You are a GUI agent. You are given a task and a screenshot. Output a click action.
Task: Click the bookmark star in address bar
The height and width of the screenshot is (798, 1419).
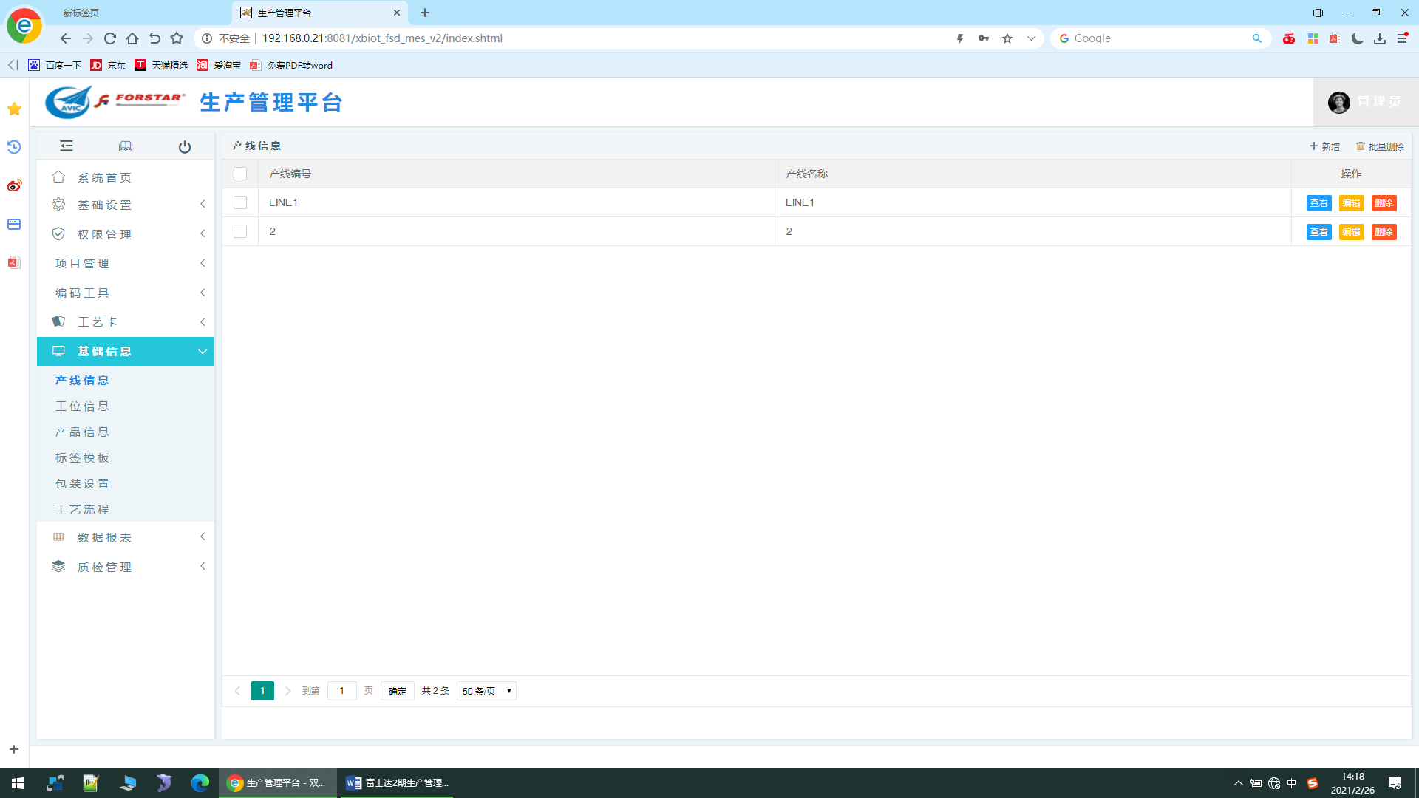[x=1007, y=38]
